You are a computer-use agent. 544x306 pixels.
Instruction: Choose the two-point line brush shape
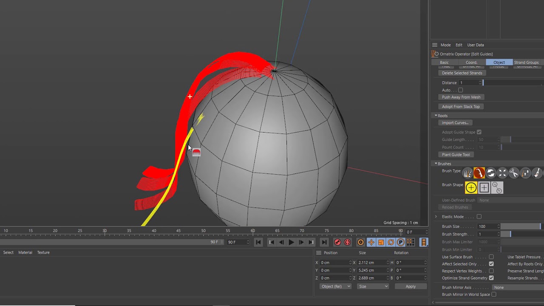pos(497,187)
